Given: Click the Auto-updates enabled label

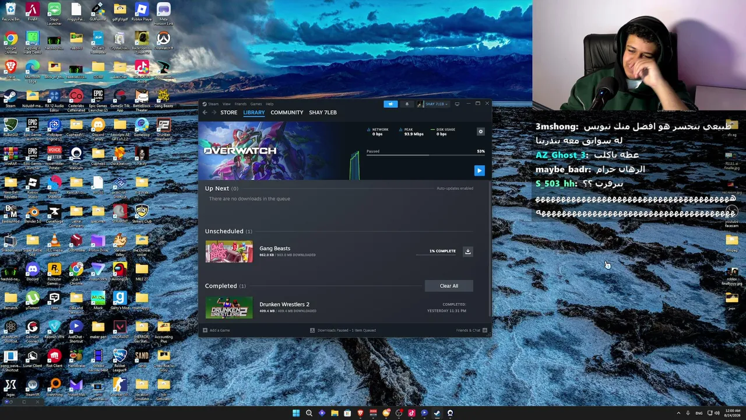Looking at the screenshot, I should [x=455, y=188].
